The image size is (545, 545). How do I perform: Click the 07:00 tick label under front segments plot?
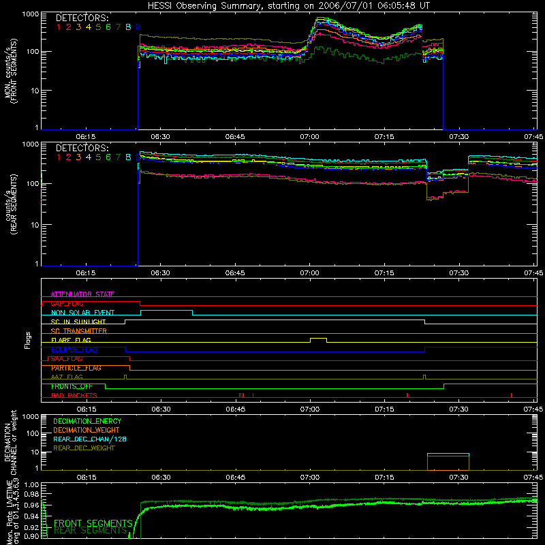pos(309,137)
